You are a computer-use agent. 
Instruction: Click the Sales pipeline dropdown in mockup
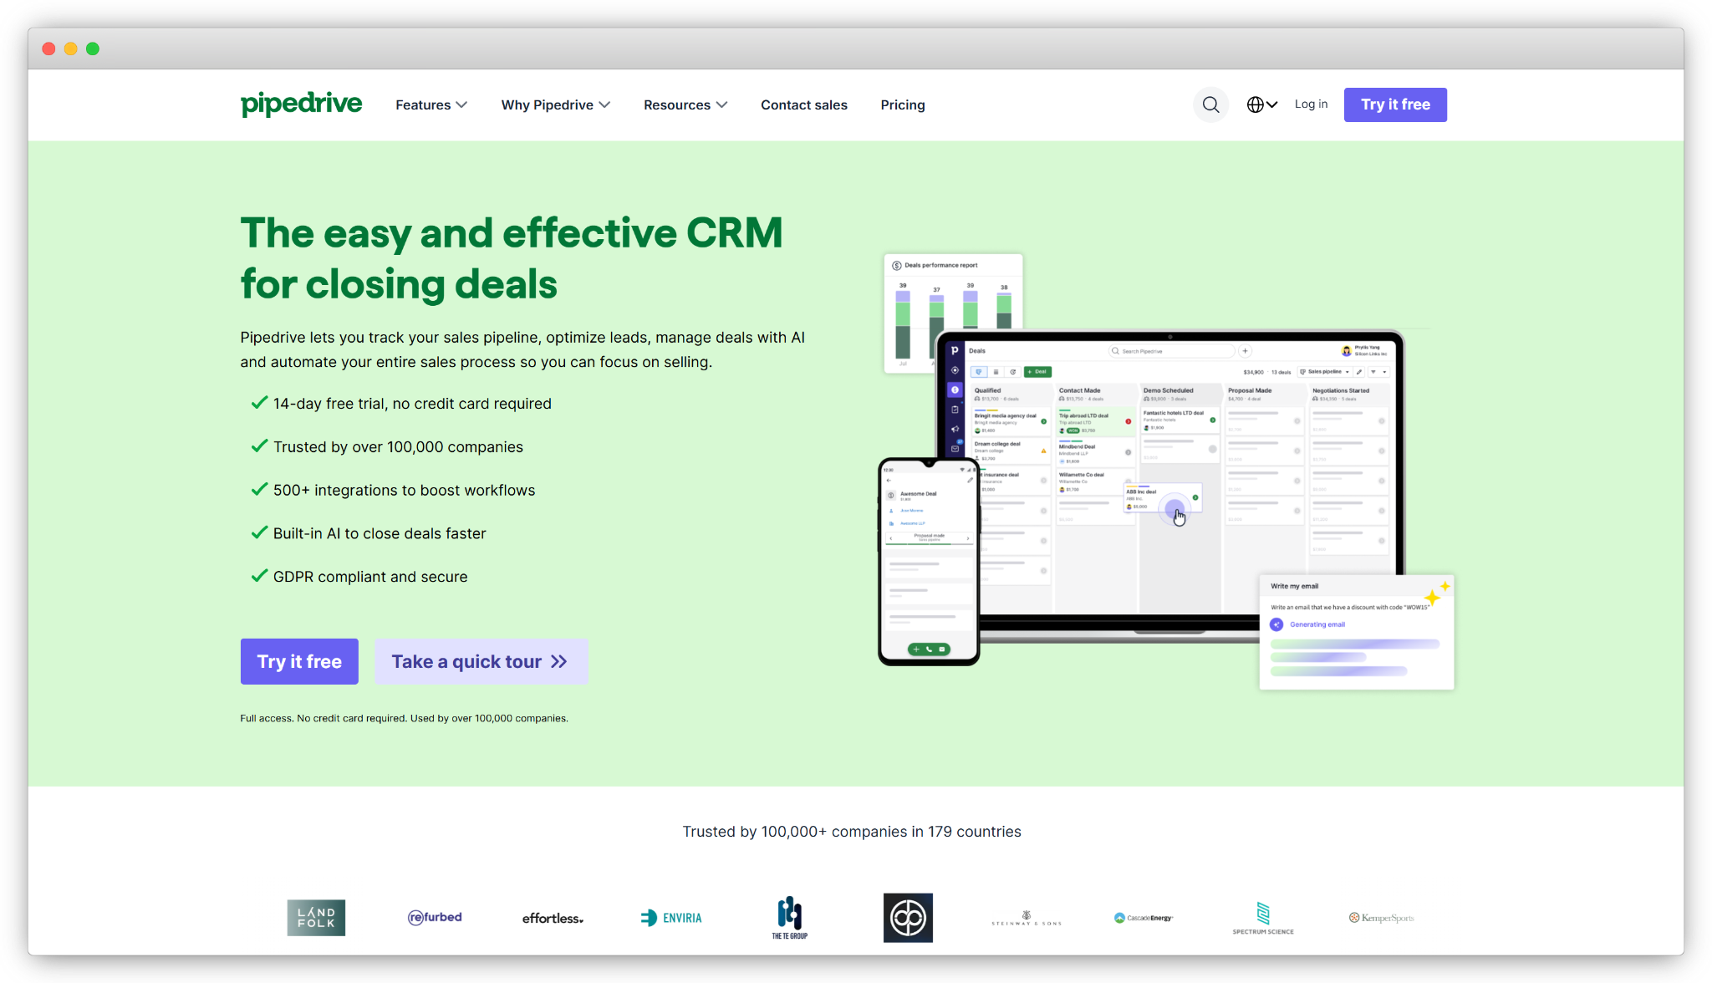(1325, 371)
